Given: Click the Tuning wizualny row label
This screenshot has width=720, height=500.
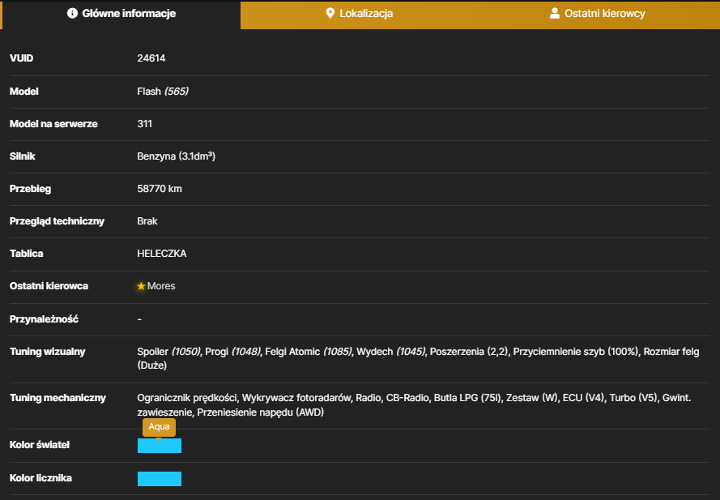Looking at the screenshot, I should pyautogui.click(x=47, y=352).
